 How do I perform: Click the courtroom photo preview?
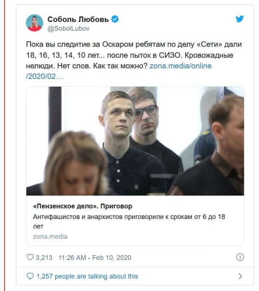tap(135, 141)
